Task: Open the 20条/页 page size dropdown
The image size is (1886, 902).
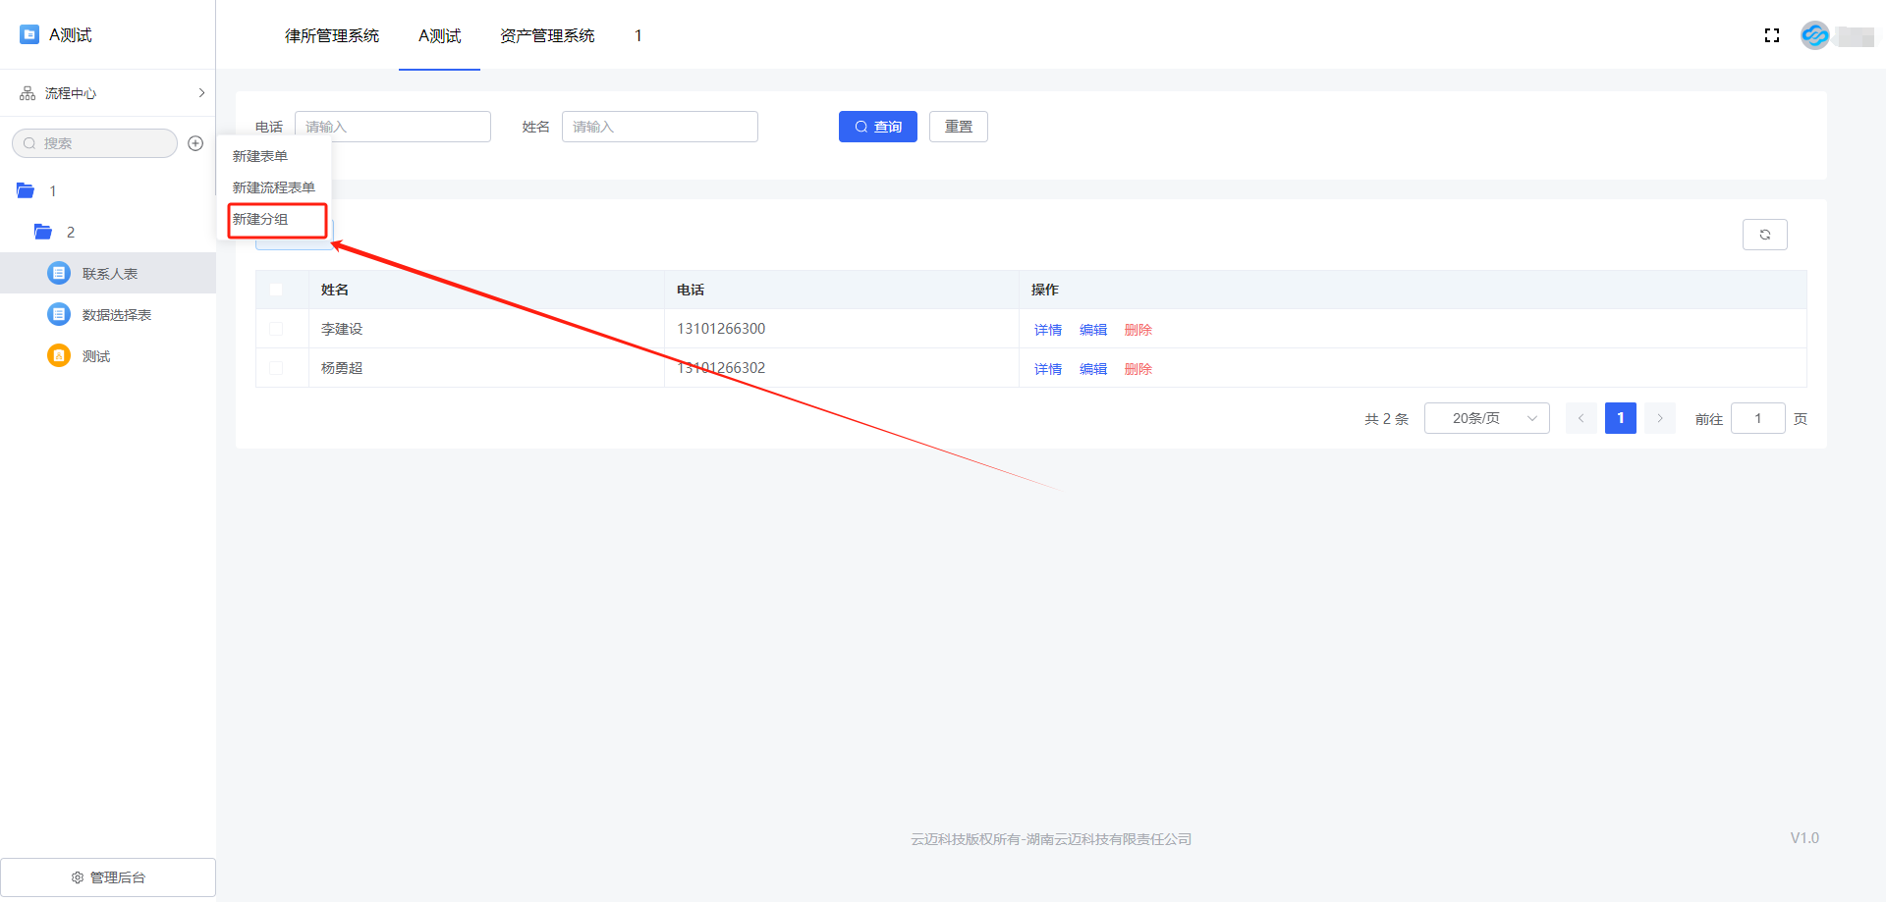Action: click(x=1486, y=418)
